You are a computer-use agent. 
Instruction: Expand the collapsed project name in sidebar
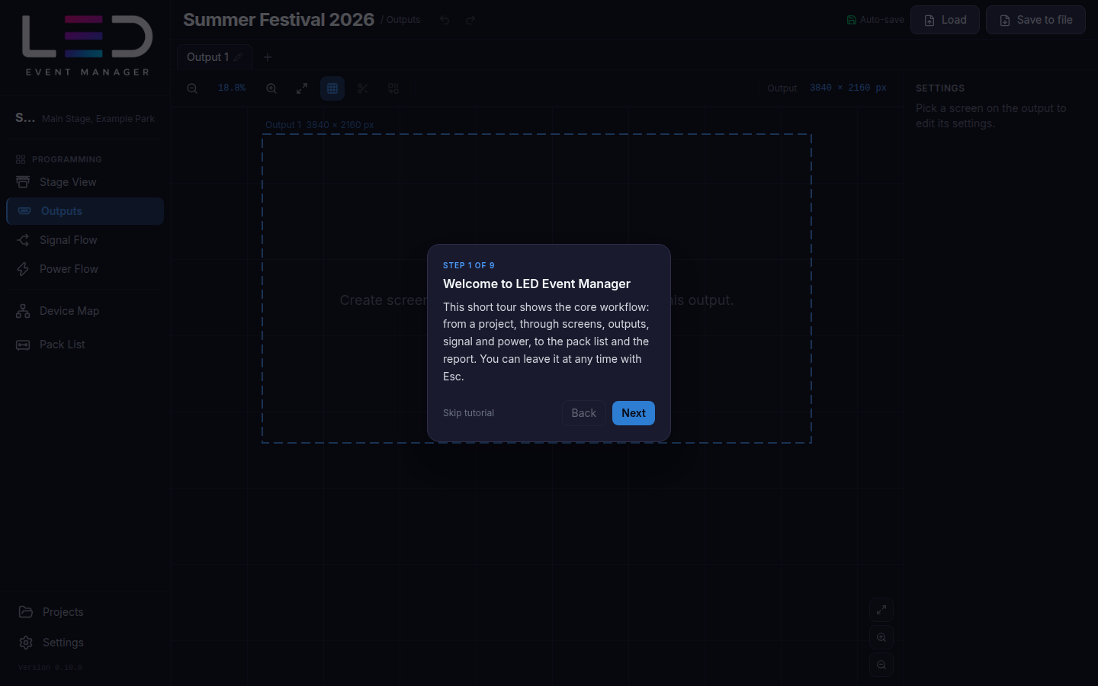coord(25,117)
